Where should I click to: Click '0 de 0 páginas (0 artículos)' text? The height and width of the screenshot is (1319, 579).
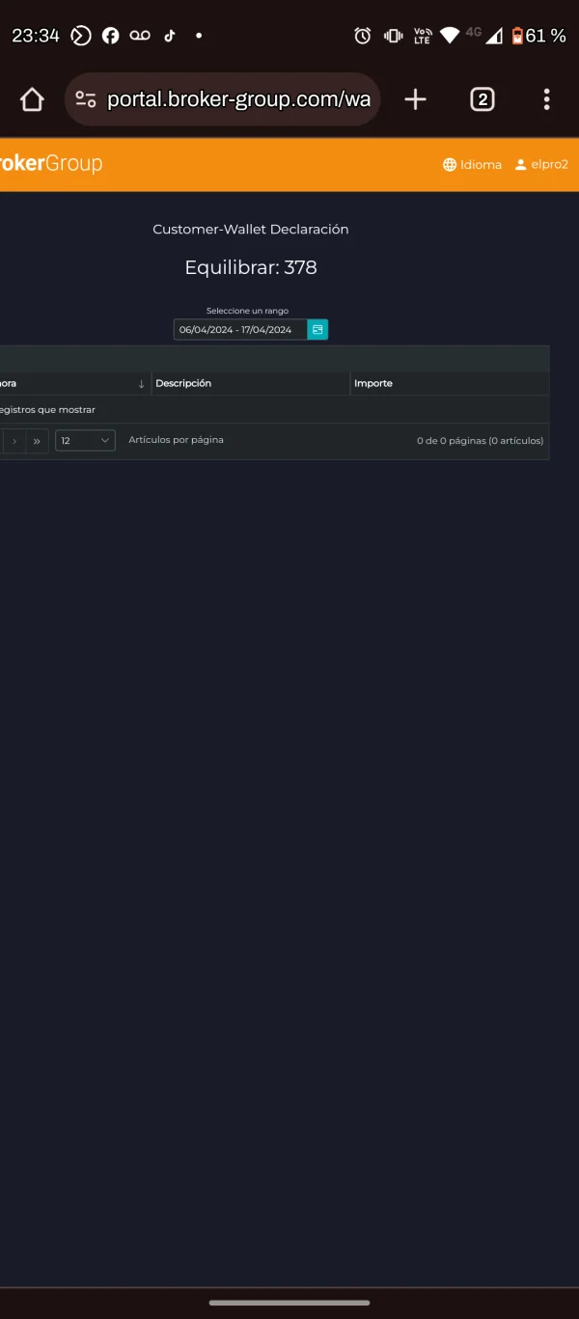coord(480,441)
